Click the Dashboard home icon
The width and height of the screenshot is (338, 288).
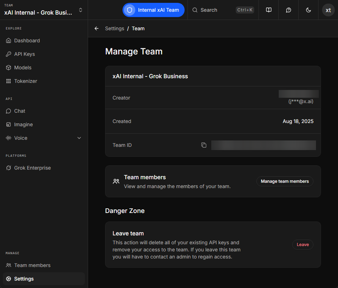[x=9, y=41]
